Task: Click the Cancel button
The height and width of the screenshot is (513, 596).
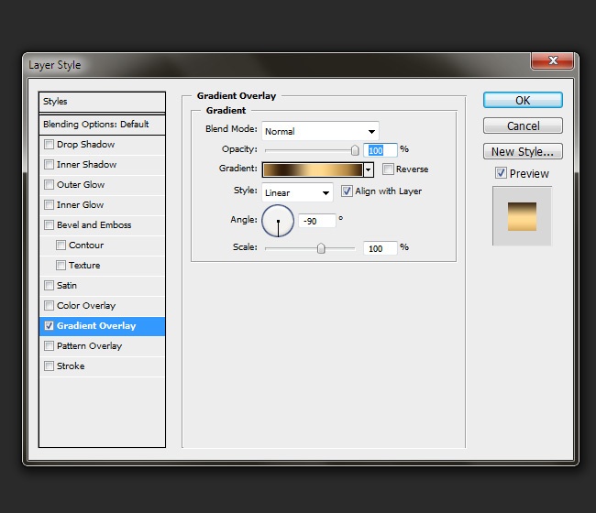Action: 523,126
